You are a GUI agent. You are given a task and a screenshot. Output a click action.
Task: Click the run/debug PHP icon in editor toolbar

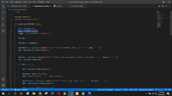tap(159, 6)
